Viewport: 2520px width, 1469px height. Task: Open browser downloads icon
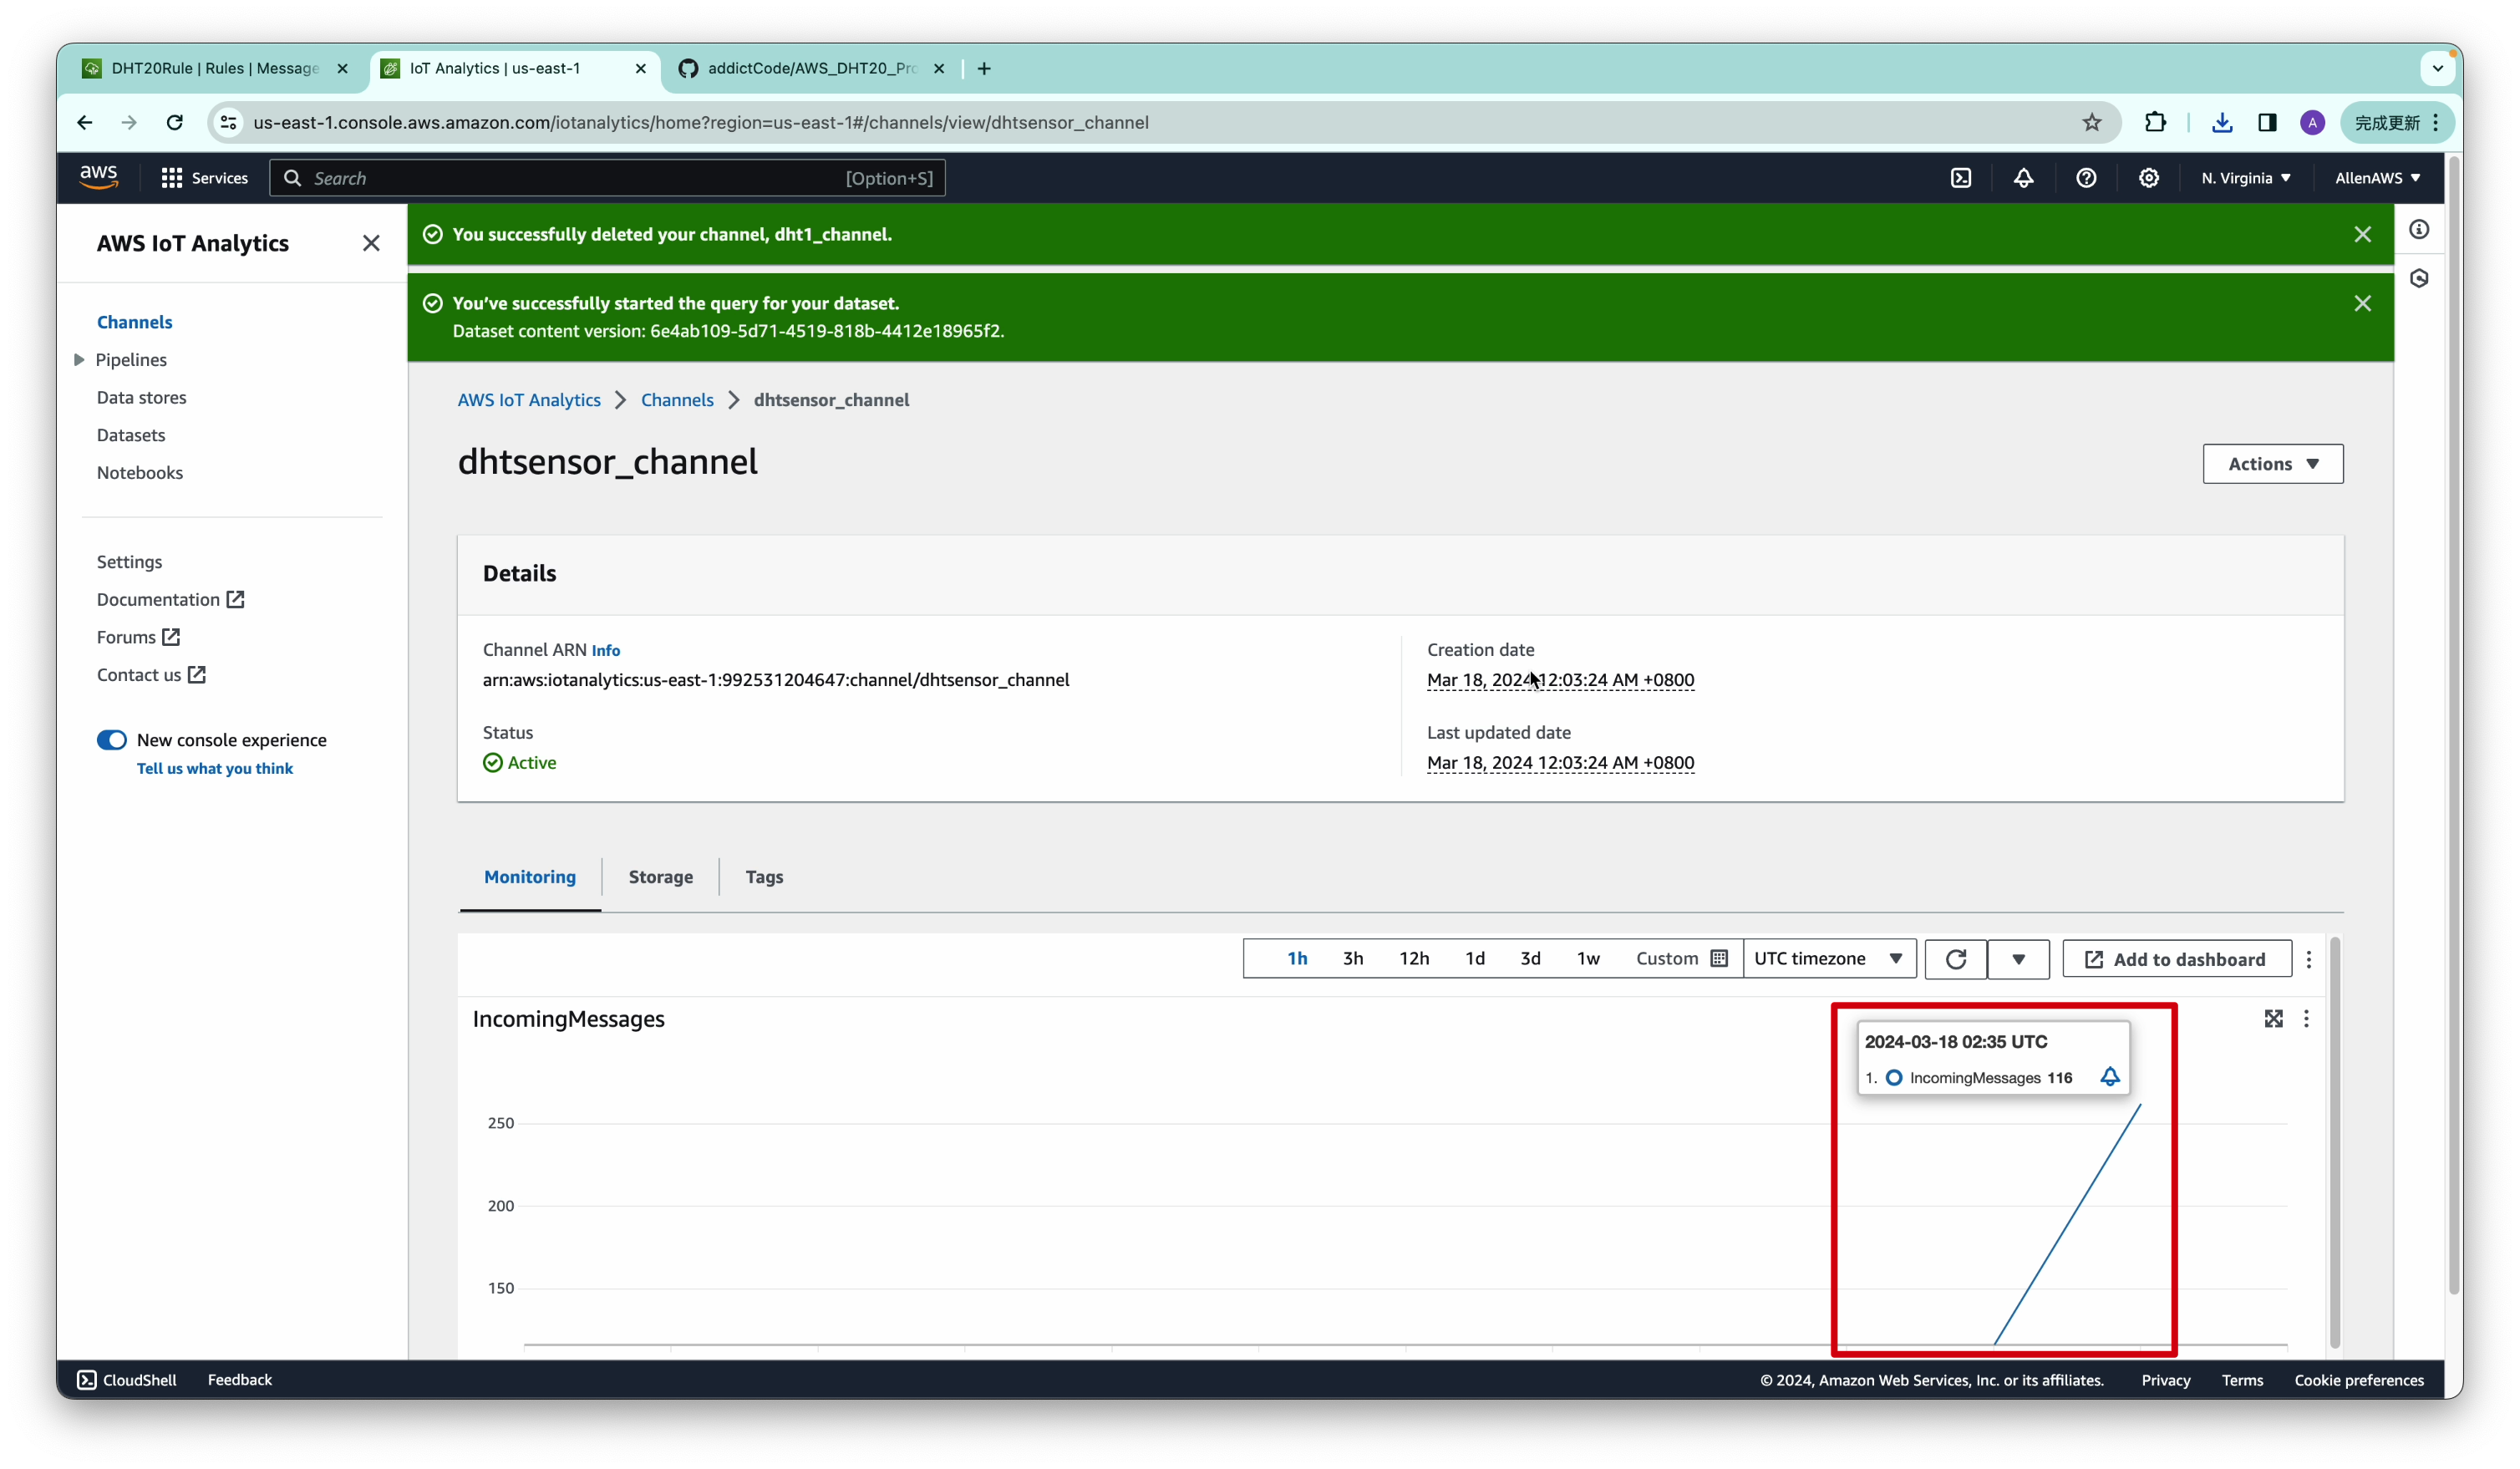(2222, 122)
